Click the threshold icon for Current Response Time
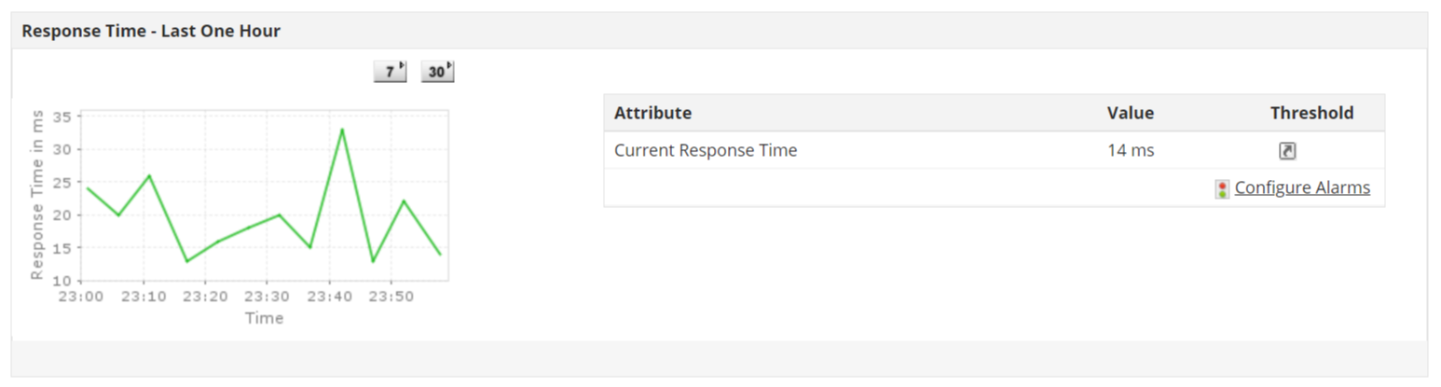The height and width of the screenshot is (387, 1441). click(x=1286, y=151)
